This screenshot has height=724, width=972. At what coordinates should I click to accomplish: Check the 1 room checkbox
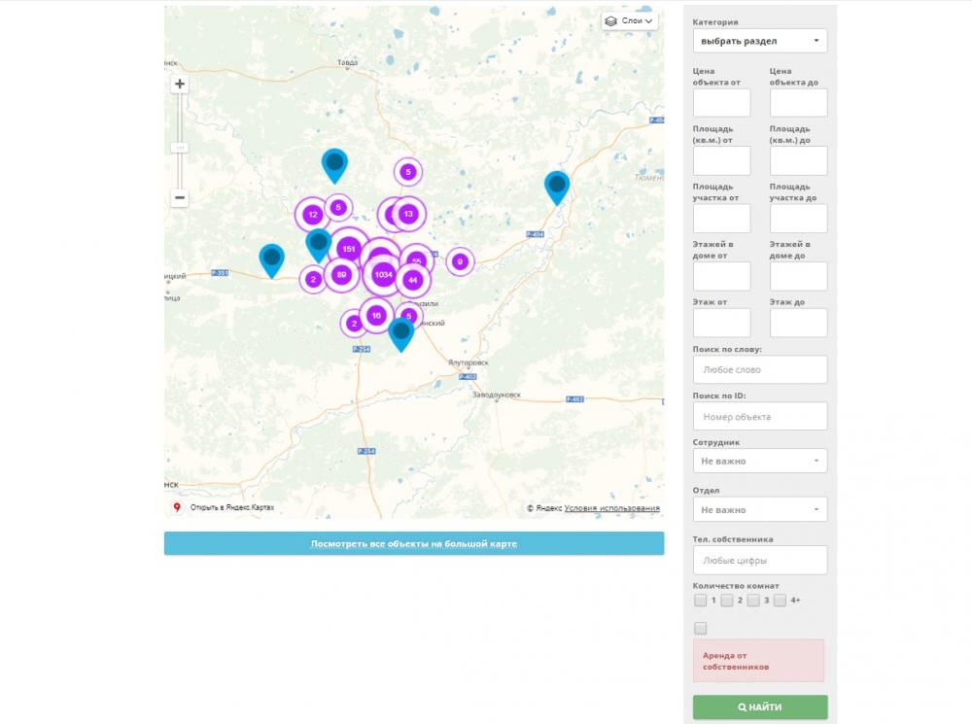(701, 601)
